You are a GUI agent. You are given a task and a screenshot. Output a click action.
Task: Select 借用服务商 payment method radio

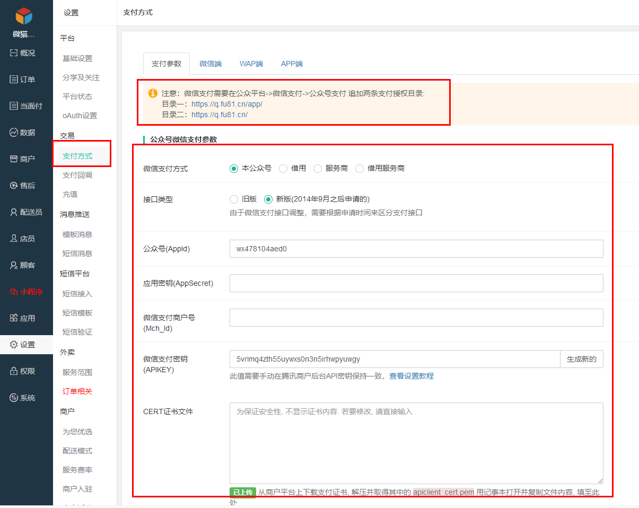pyautogui.click(x=360, y=169)
